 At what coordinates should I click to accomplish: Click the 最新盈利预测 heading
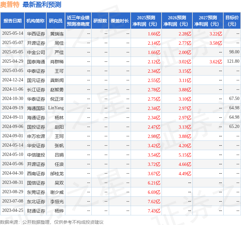42,4
